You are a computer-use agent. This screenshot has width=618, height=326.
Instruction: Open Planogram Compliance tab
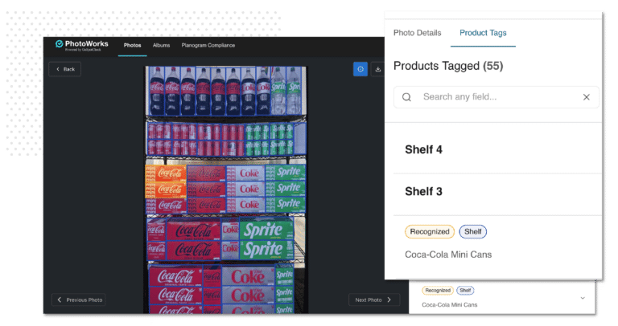(x=208, y=46)
